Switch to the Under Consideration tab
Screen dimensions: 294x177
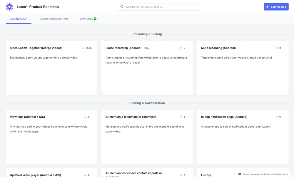coord(54,19)
